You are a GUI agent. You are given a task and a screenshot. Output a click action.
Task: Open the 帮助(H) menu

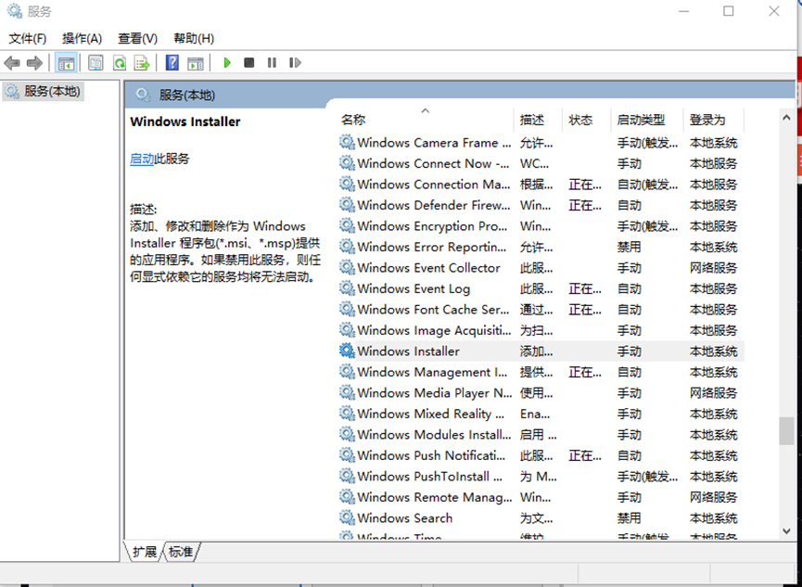[194, 38]
